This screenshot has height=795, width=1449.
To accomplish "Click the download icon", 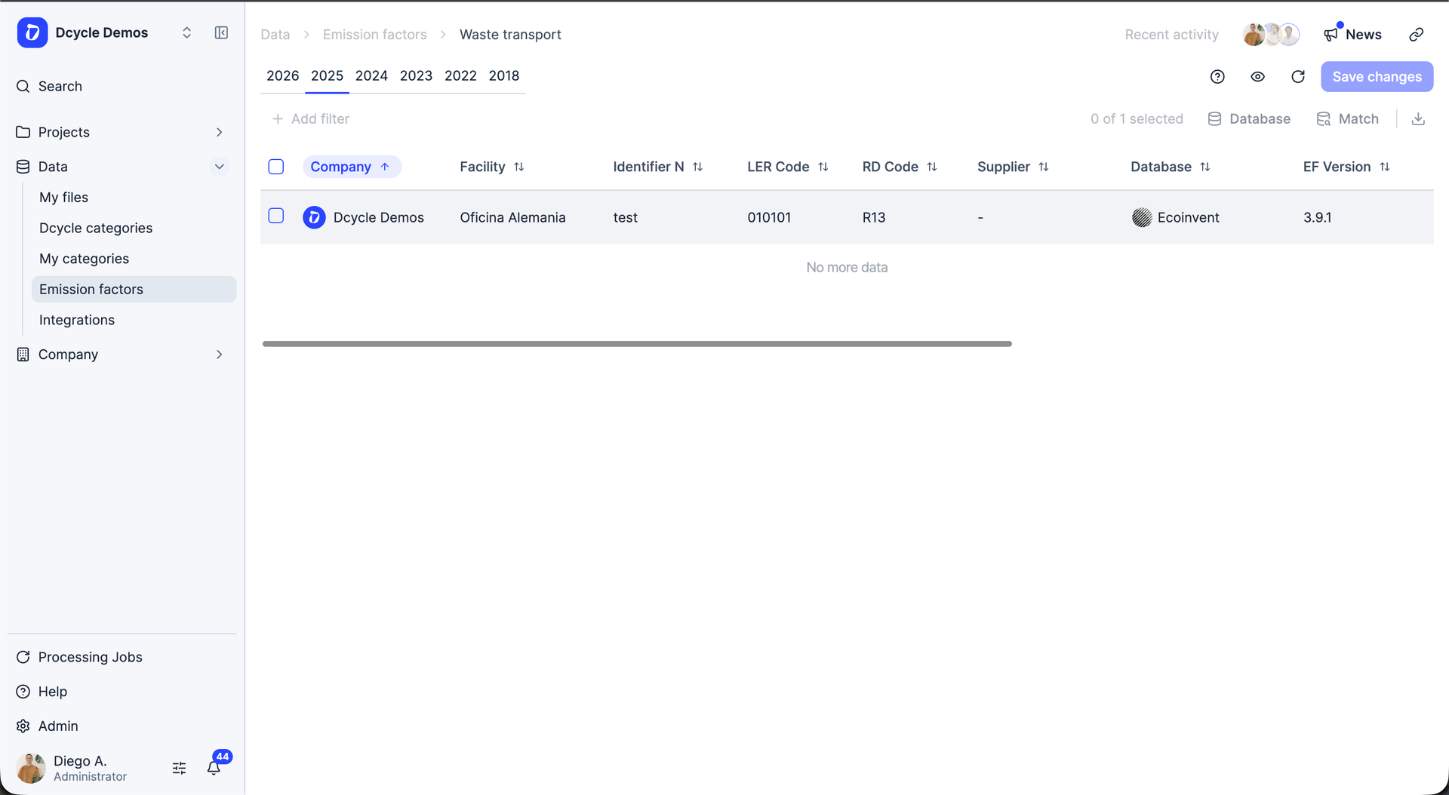I will [x=1418, y=119].
